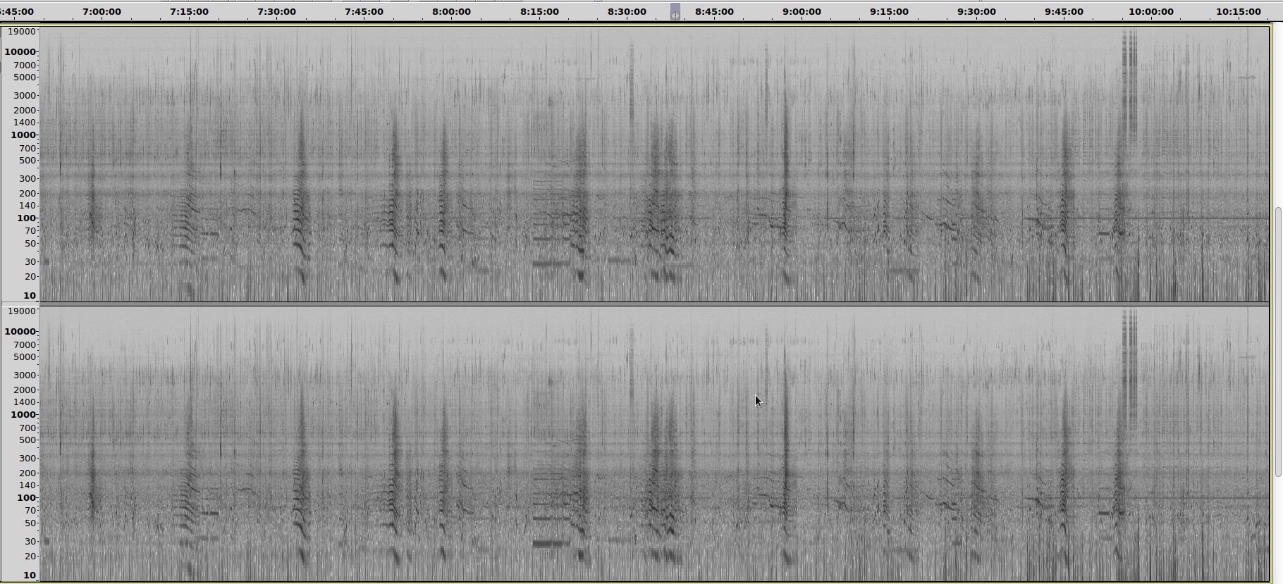Screen dimensions: 1283x584
Task: Click the 7:45:00 mark on the timeline
Action: tap(364, 11)
